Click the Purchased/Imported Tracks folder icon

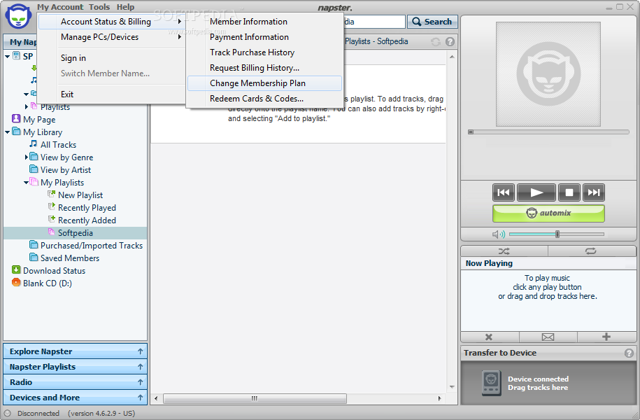pyautogui.click(x=34, y=245)
